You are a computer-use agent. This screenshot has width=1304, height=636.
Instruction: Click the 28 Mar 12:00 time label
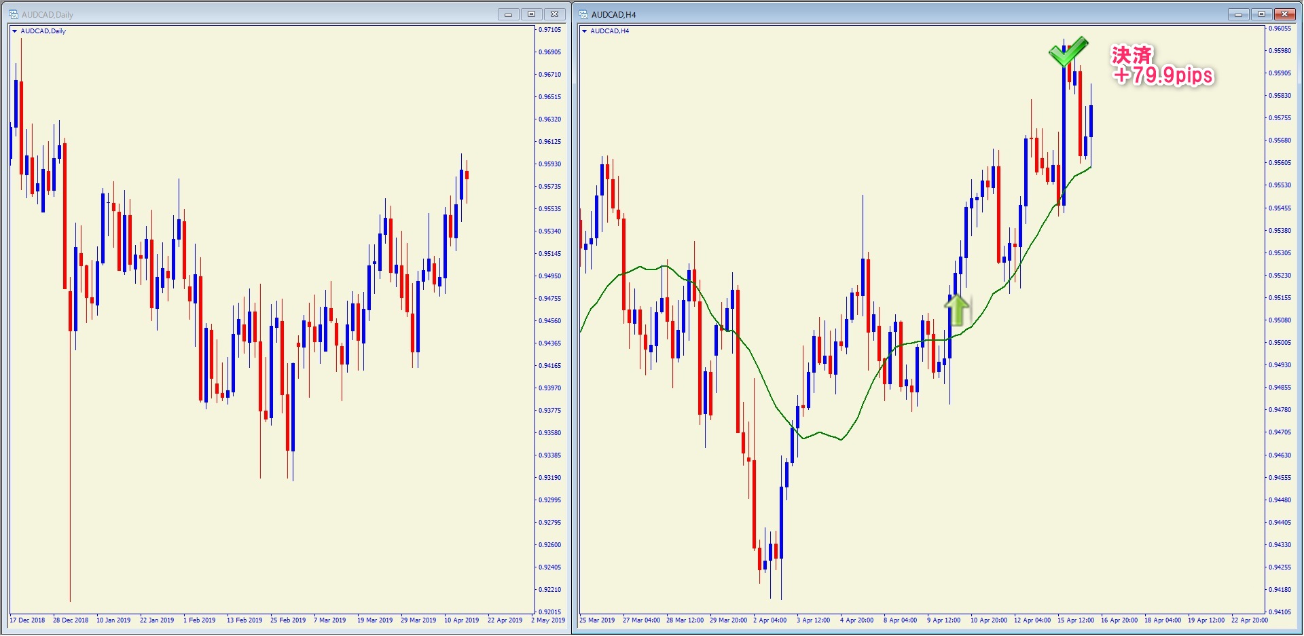(685, 620)
